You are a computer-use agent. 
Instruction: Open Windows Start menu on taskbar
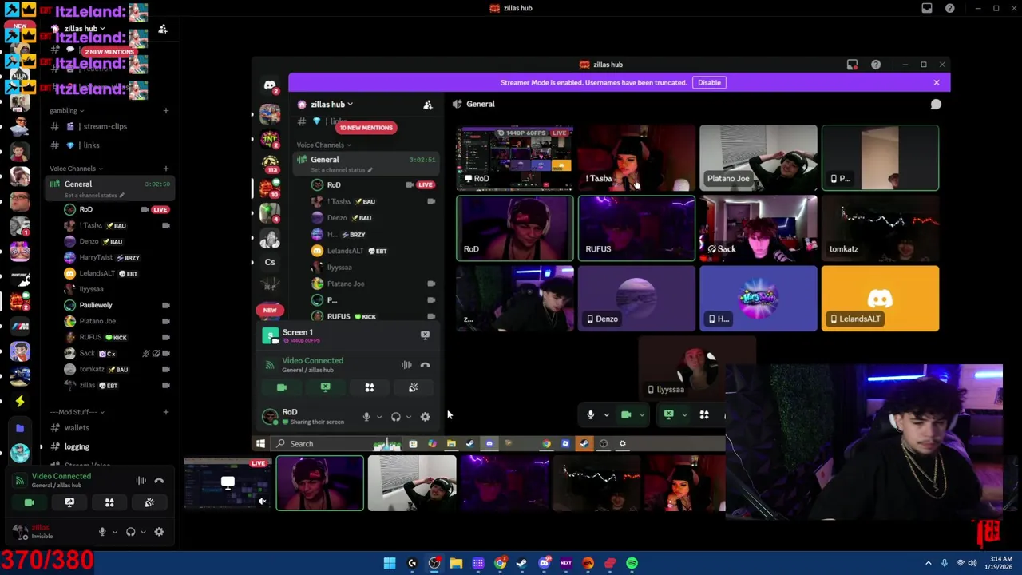pos(390,563)
